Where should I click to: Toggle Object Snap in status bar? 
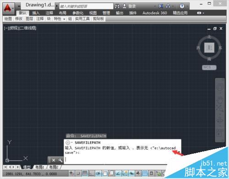click(x=105, y=173)
